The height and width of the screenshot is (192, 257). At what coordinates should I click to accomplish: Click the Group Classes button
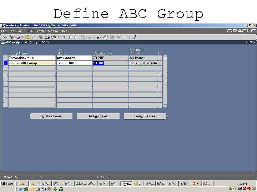(145, 116)
